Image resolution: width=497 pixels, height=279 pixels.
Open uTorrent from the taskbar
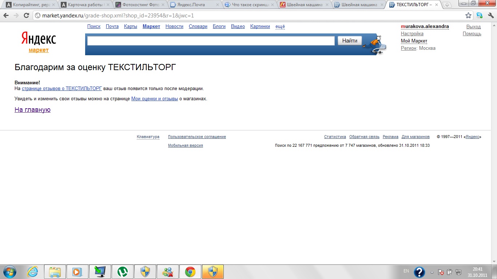[x=123, y=272]
